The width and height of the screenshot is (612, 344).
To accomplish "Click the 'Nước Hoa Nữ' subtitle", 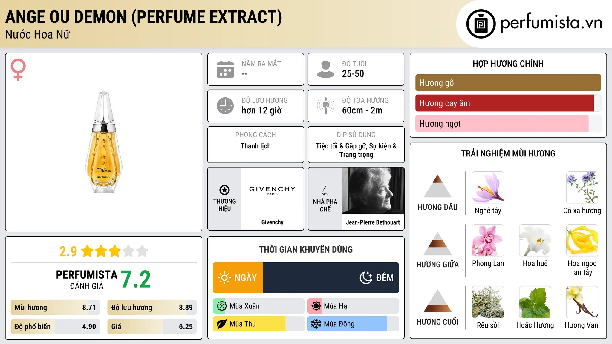I will pyautogui.click(x=38, y=34).
